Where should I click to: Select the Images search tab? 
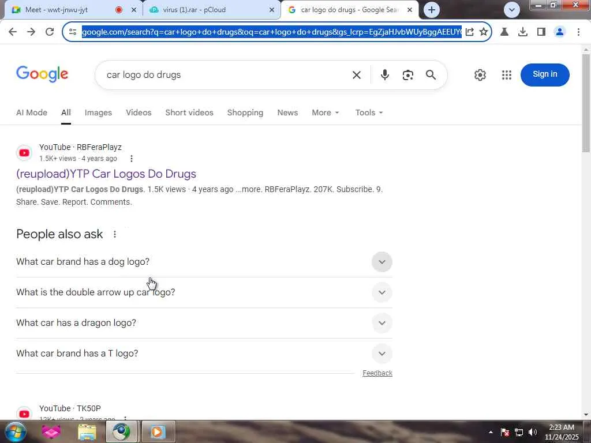(98, 112)
